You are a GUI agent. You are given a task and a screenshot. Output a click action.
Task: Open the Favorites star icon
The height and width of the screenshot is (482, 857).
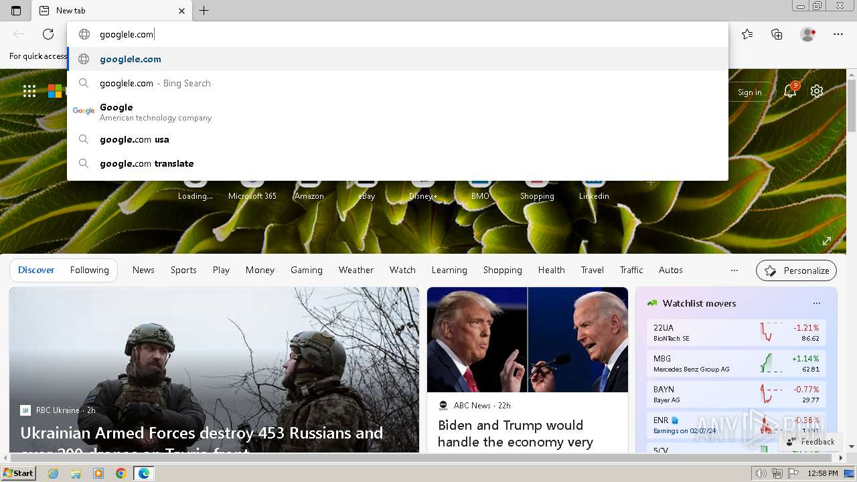click(x=747, y=34)
